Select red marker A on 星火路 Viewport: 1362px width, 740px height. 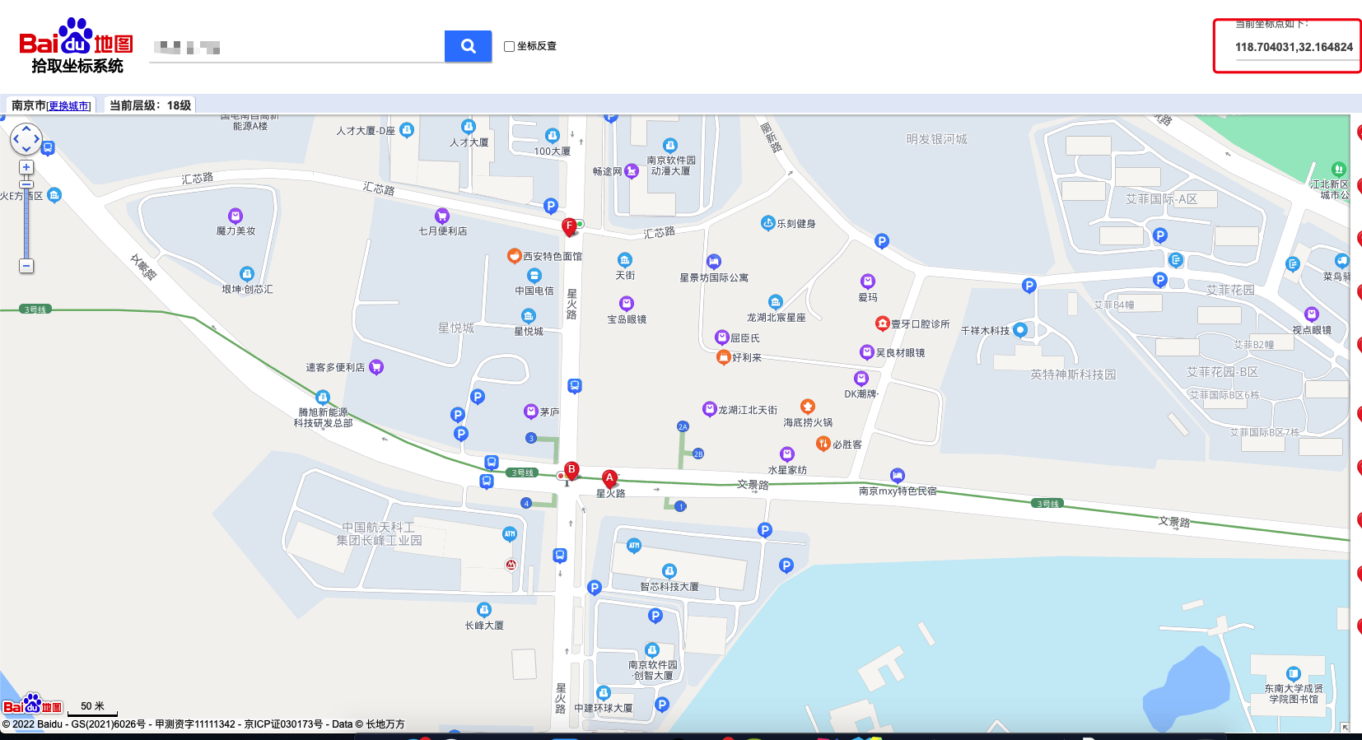(x=609, y=478)
